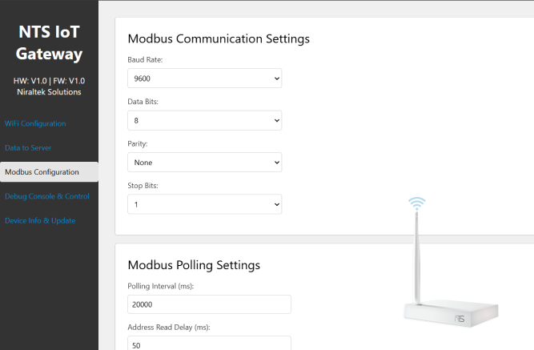
Task: Open the WiFi Configuration page
Action: click(35, 123)
